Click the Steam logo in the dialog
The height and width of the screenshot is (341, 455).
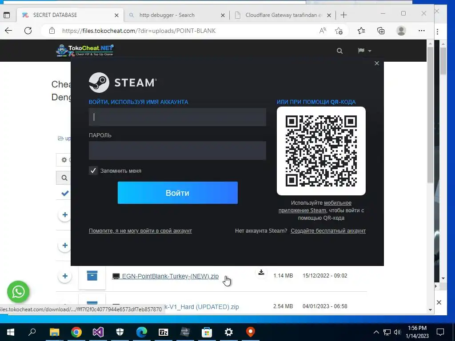(123, 83)
